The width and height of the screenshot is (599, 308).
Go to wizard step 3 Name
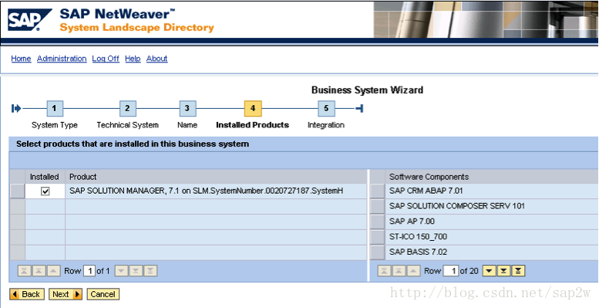(187, 109)
